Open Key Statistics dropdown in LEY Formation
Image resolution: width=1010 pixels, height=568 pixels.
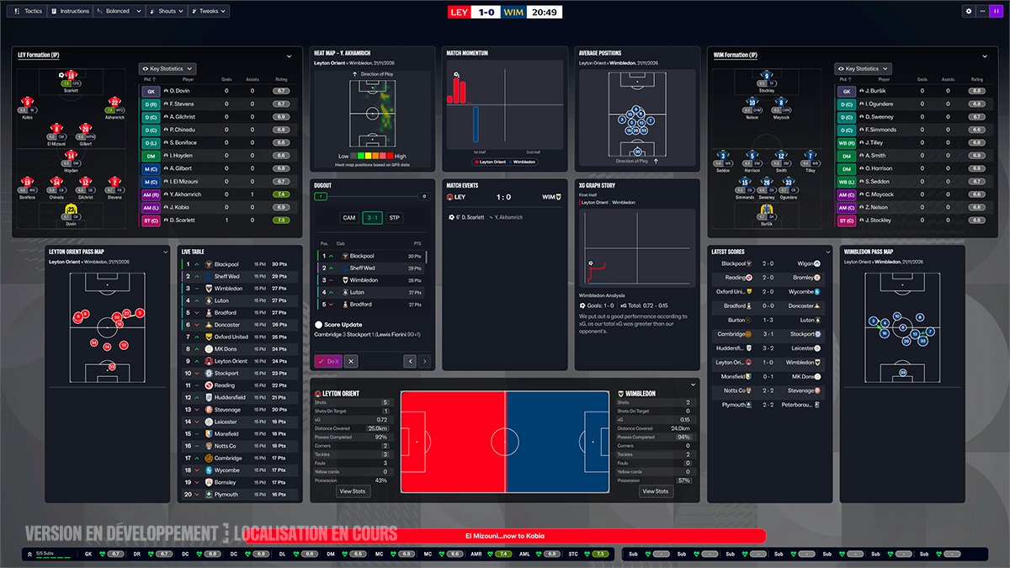[x=167, y=69]
